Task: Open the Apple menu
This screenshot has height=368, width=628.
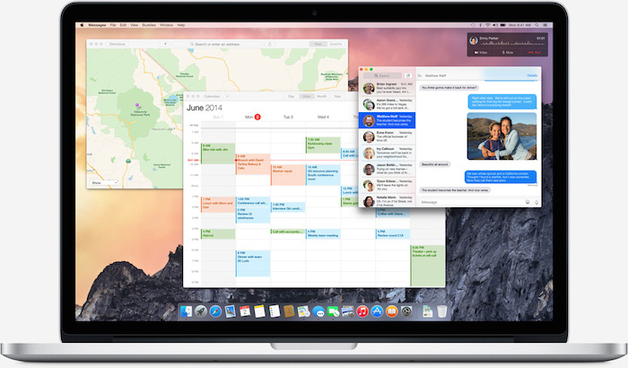Action: (x=82, y=25)
